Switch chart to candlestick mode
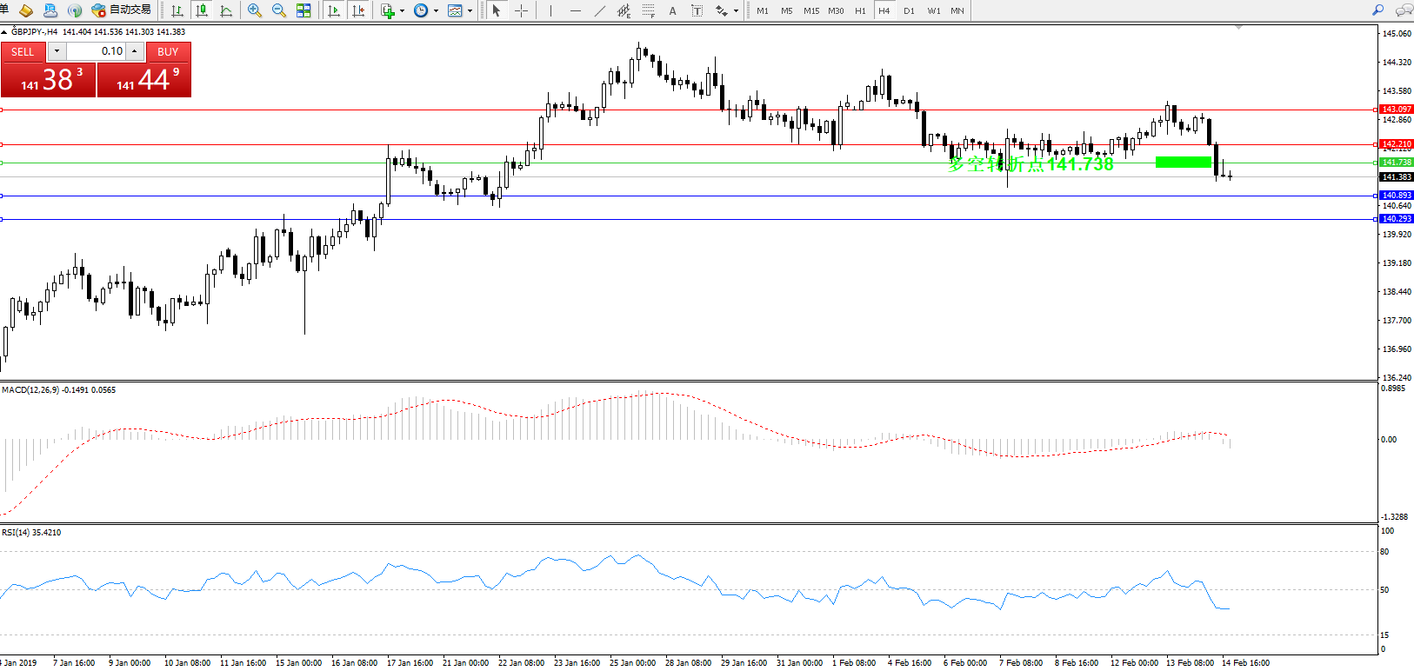 pyautogui.click(x=202, y=10)
